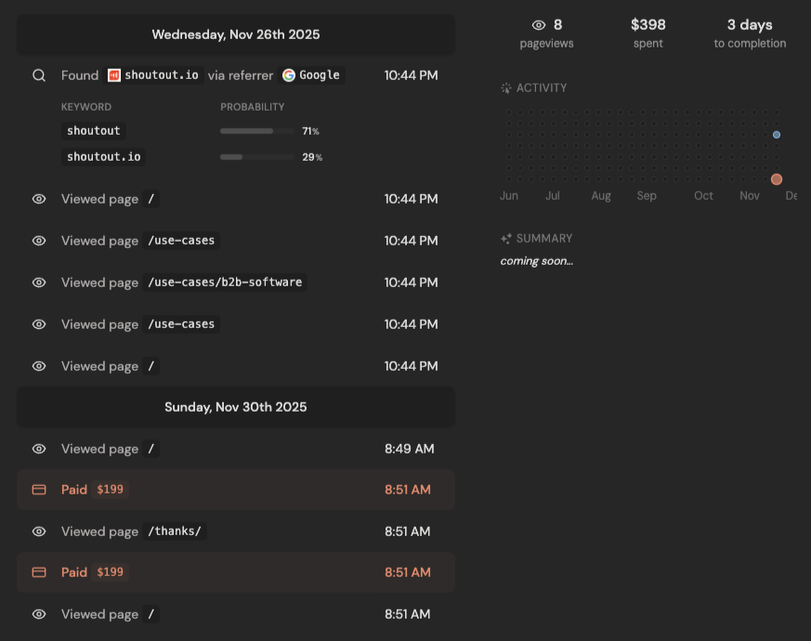Click the Wednesday, Nov 26th 2025 date header
This screenshot has width=811, height=641.
click(236, 34)
